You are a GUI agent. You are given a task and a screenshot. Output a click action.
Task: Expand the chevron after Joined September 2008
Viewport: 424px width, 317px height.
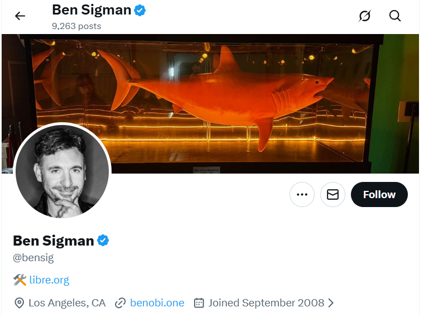coord(331,303)
